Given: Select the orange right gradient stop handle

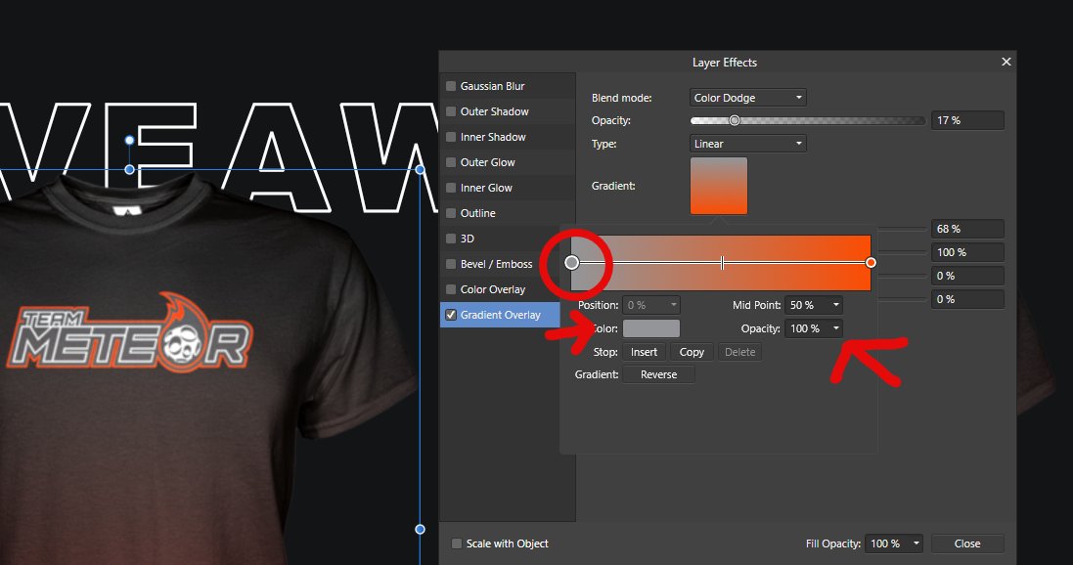Looking at the screenshot, I should point(871,263).
